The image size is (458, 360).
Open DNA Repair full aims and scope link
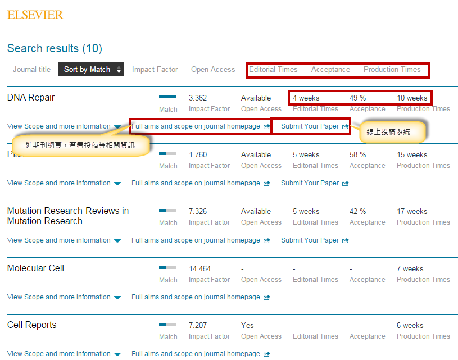pyautogui.click(x=196, y=126)
